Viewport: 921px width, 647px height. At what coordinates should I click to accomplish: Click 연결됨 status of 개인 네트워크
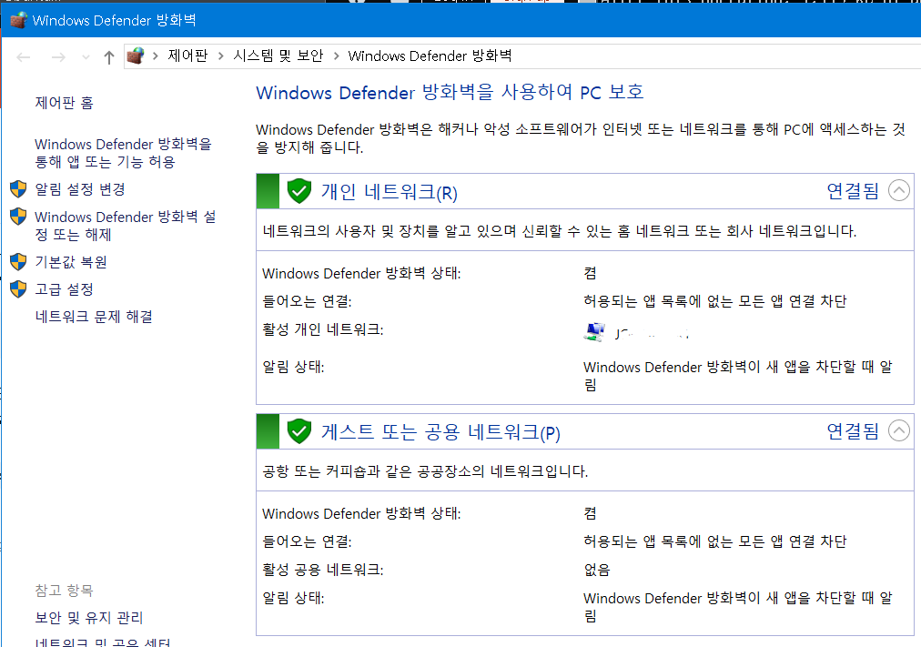coord(853,191)
